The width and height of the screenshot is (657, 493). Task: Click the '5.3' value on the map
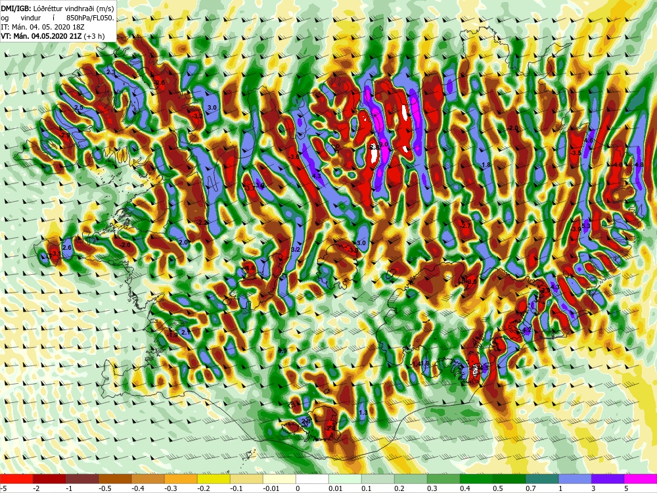tap(586, 226)
